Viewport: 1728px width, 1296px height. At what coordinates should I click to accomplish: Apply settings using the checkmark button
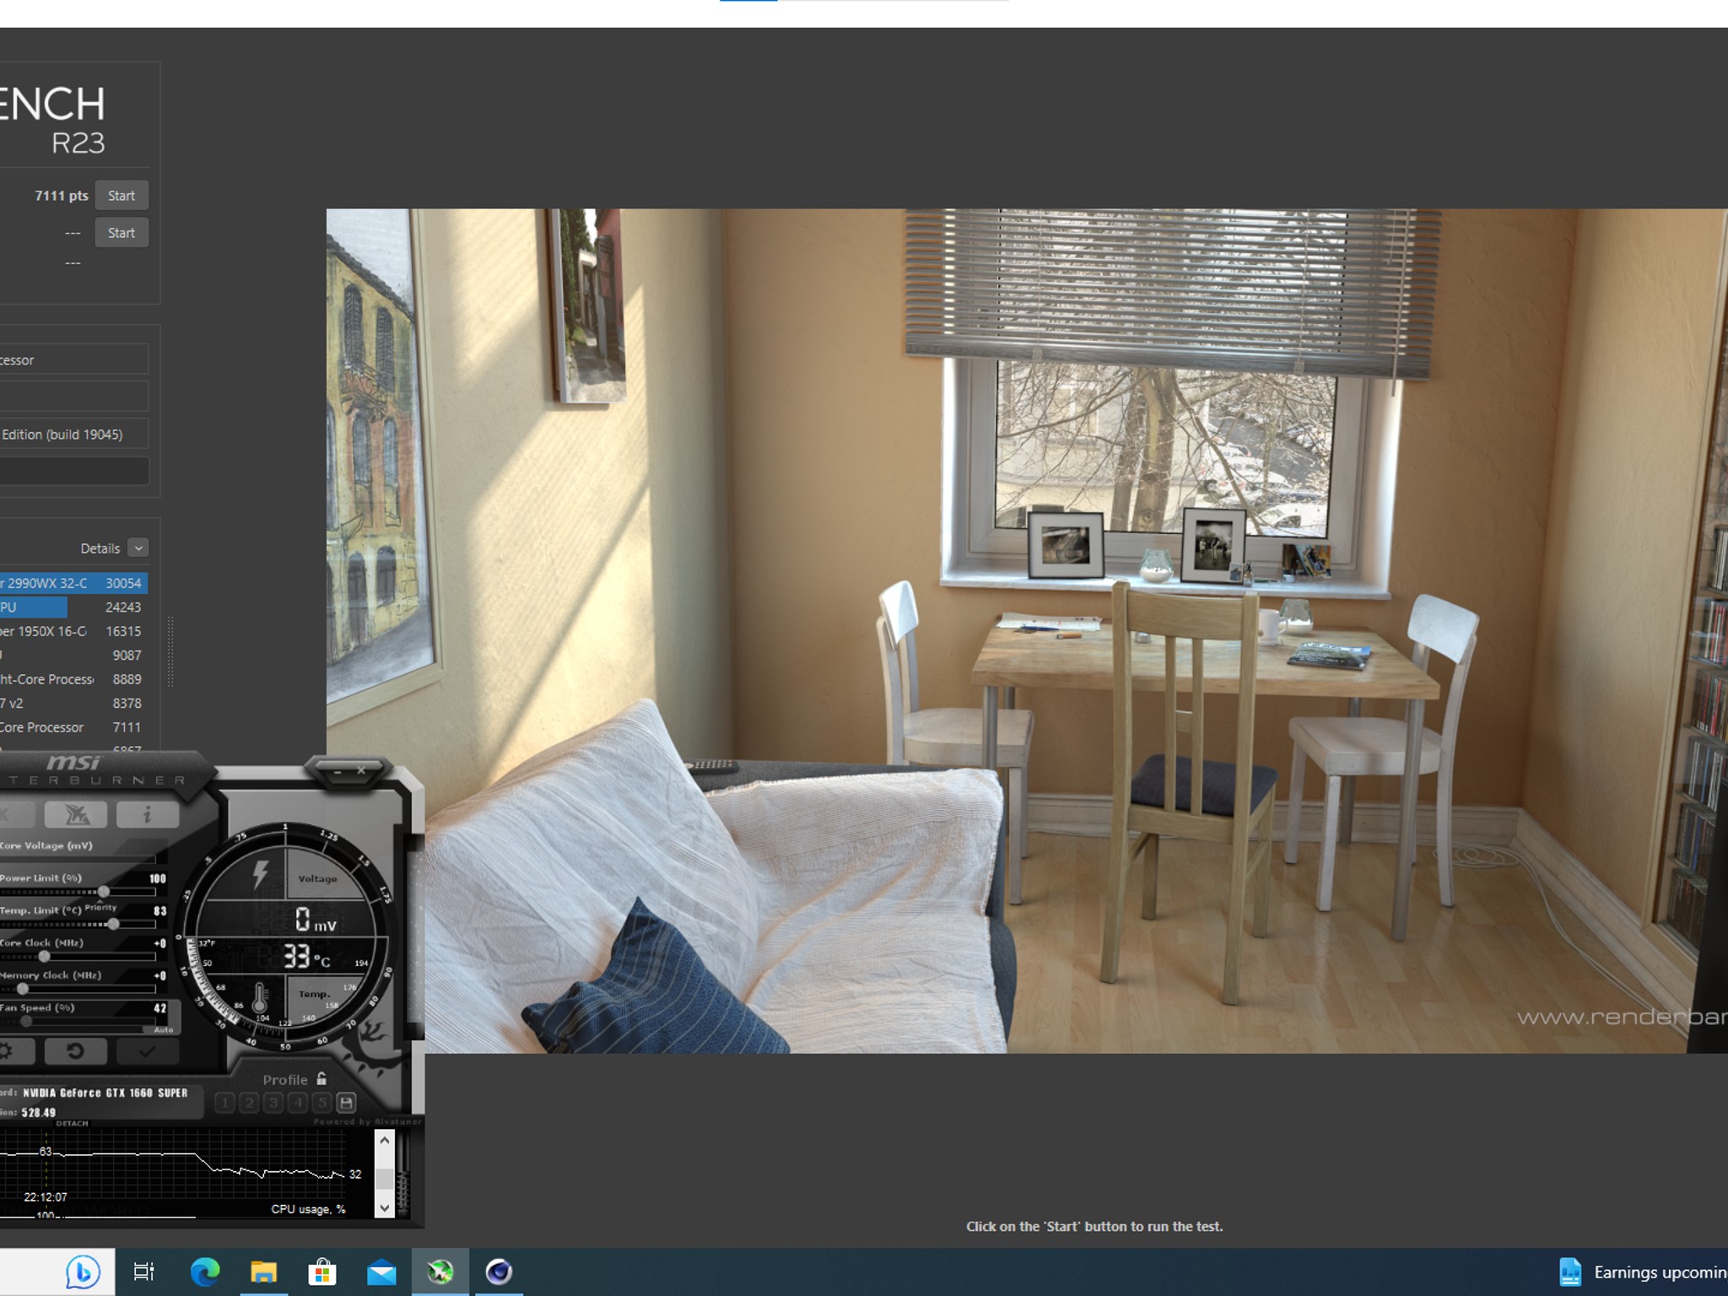[147, 1050]
